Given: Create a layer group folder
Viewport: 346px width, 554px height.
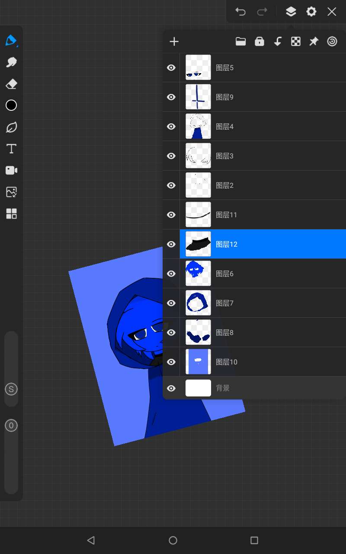Looking at the screenshot, I should pyautogui.click(x=240, y=42).
